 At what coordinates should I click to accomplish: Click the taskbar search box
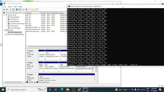(27, 90)
